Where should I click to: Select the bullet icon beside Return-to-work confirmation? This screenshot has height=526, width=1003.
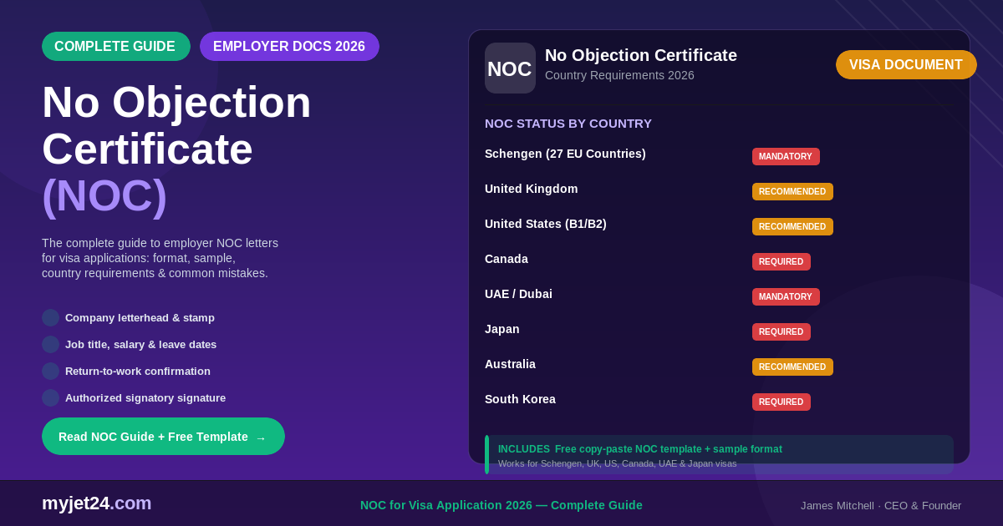click(x=50, y=372)
